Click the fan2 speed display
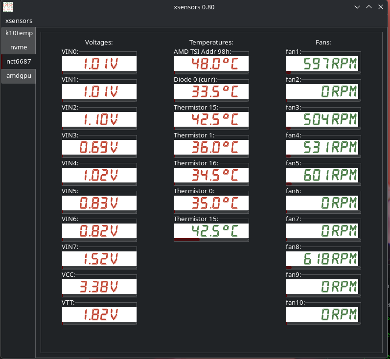 (x=323, y=91)
